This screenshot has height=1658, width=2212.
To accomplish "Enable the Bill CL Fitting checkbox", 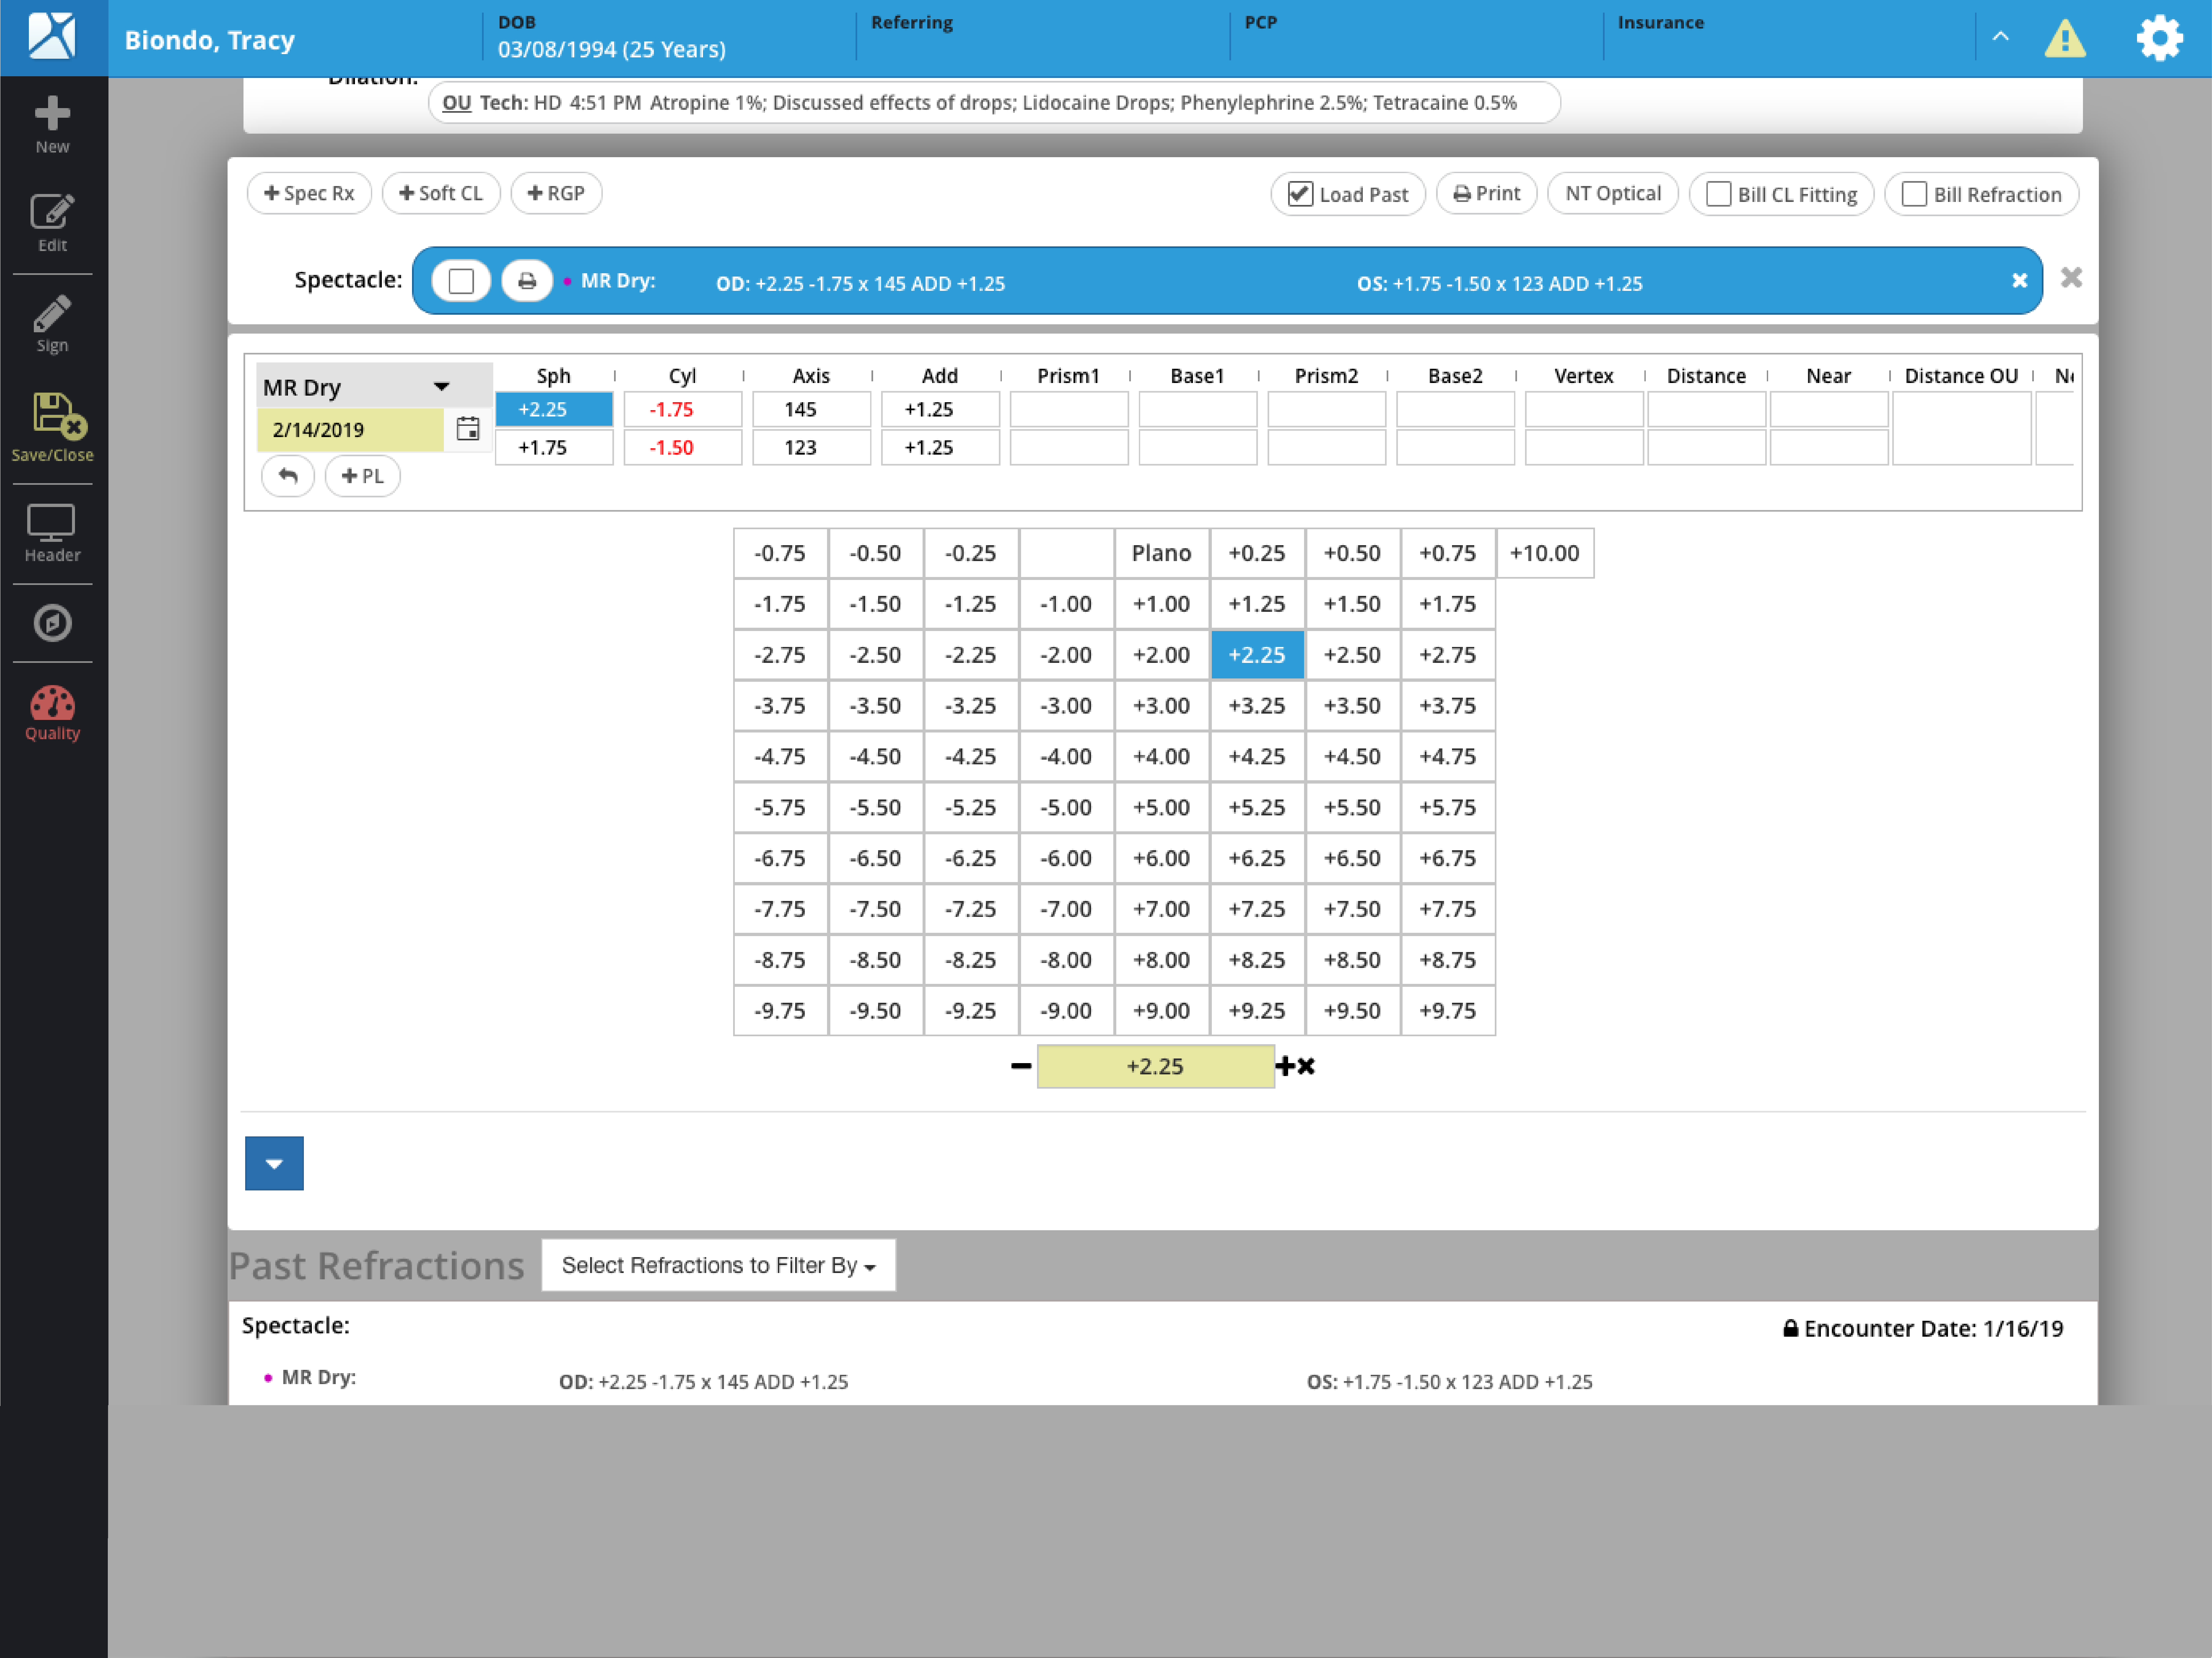I will point(1718,194).
